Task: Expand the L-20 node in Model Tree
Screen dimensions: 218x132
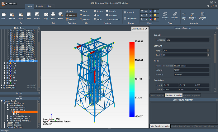Action: [5, 71]
